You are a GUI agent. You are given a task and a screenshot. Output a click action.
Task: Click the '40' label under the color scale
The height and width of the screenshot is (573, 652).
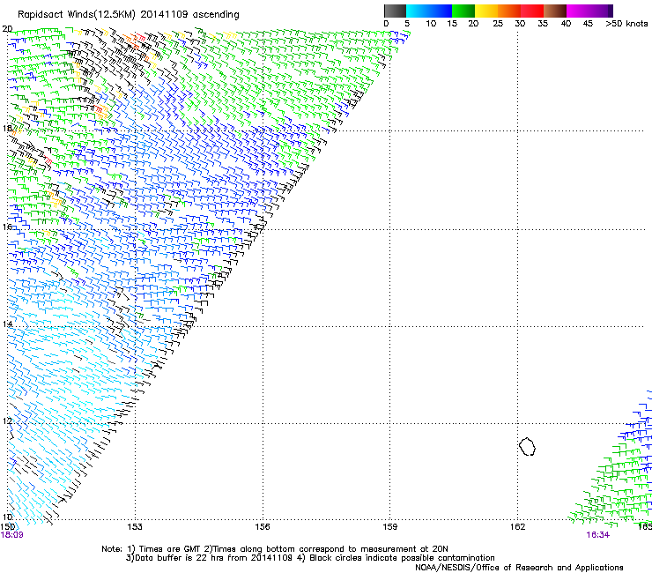coord(566,24)
